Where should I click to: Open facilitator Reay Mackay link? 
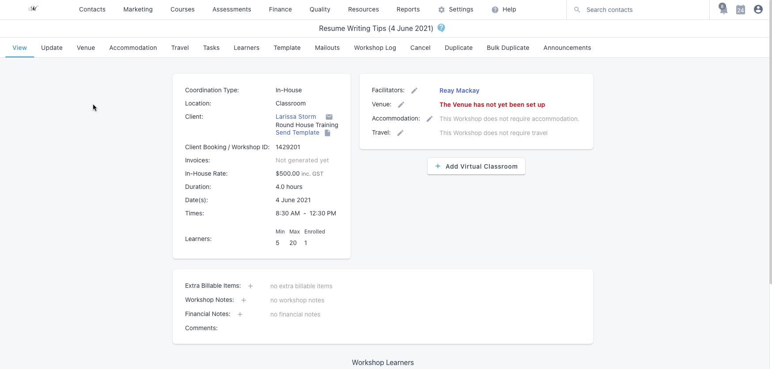[459, 90]
